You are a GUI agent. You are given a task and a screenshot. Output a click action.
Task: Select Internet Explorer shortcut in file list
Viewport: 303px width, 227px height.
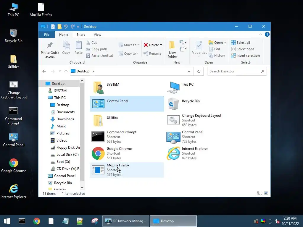[202, 153]
